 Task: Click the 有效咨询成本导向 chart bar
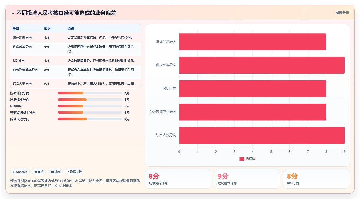coord(253,112)
